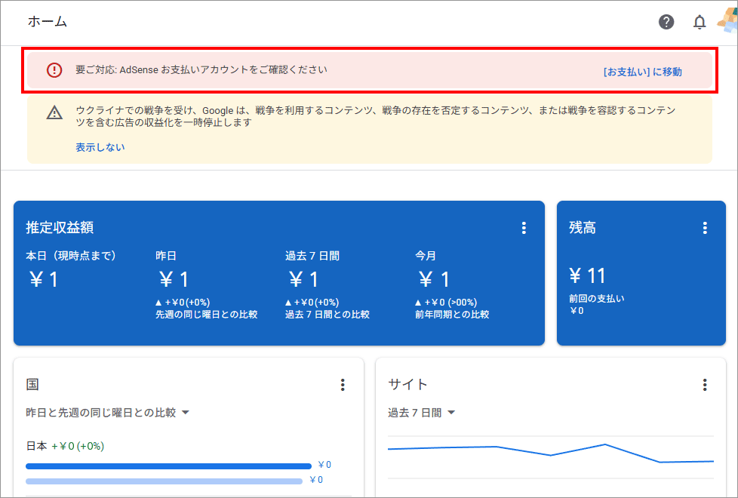Viewport: 738px width, 498px height.
Task: Click the サイト card title
Action: 407,384
